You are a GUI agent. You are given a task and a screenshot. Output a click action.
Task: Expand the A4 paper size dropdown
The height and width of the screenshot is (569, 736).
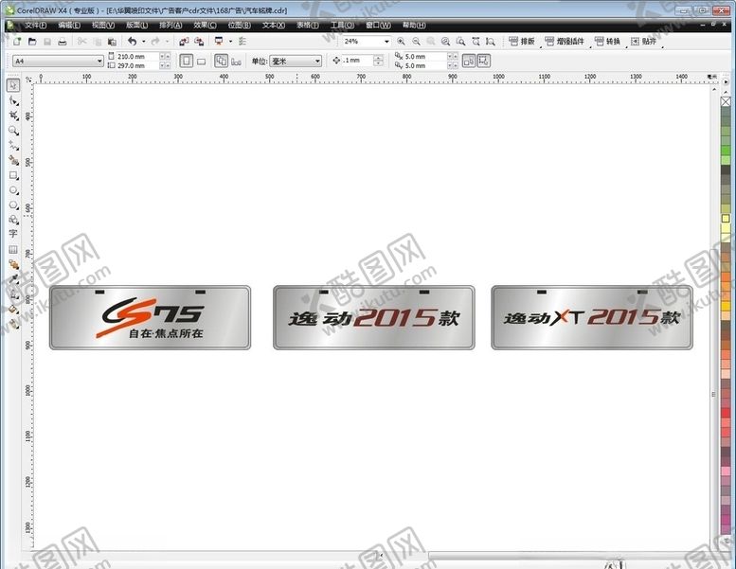pos(99,61)
